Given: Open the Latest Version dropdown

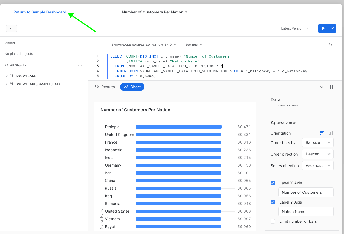Looking at the screenshot, I should 295,28.
